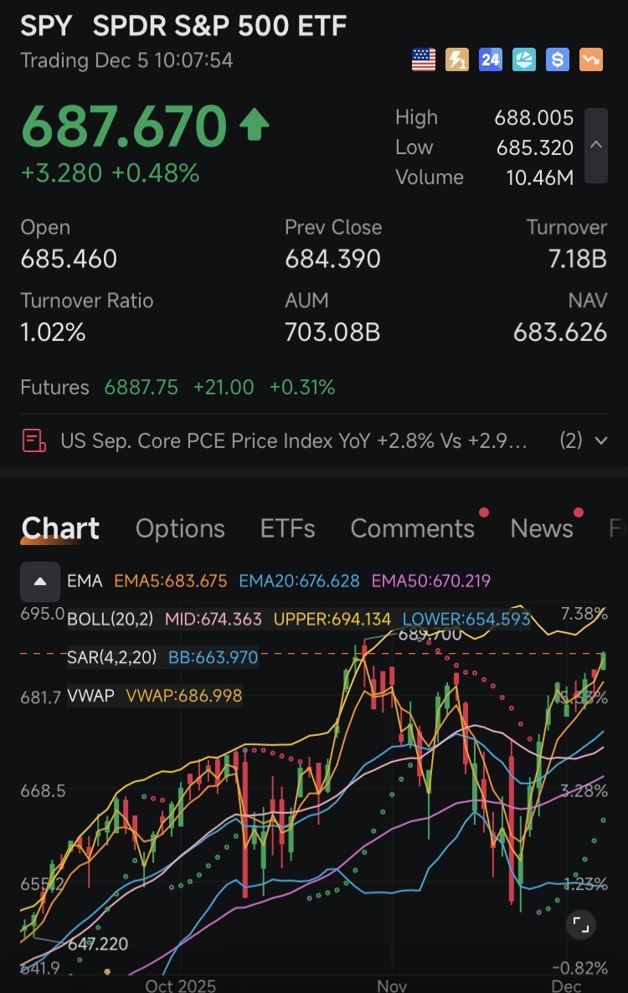Open the fullscreen chart icon

pyautogui.click(x=580, y=925)
